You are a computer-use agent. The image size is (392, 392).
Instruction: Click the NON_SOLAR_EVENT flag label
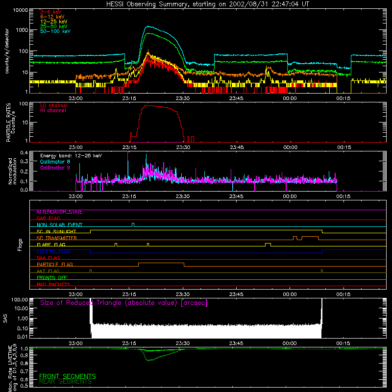point(59,225)
